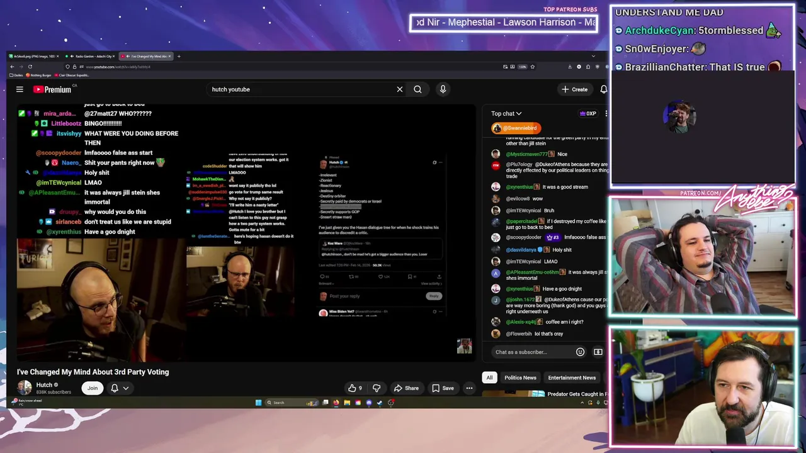Like the video with thumbs up
Screen dimensions: 806x453
[356, 388]
